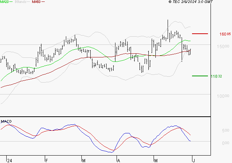Screen dimensions: 232x163
Task: Click the TEC 2/6/2024 copyright text
Action: click(191, 2)
